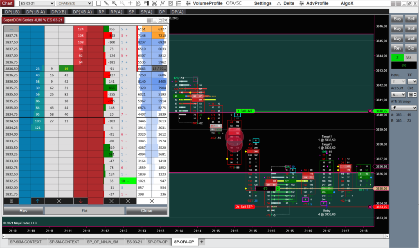419x248 pixels.
Task: Click the top Sell button in Chart Trader
Action: pos(411,19)
